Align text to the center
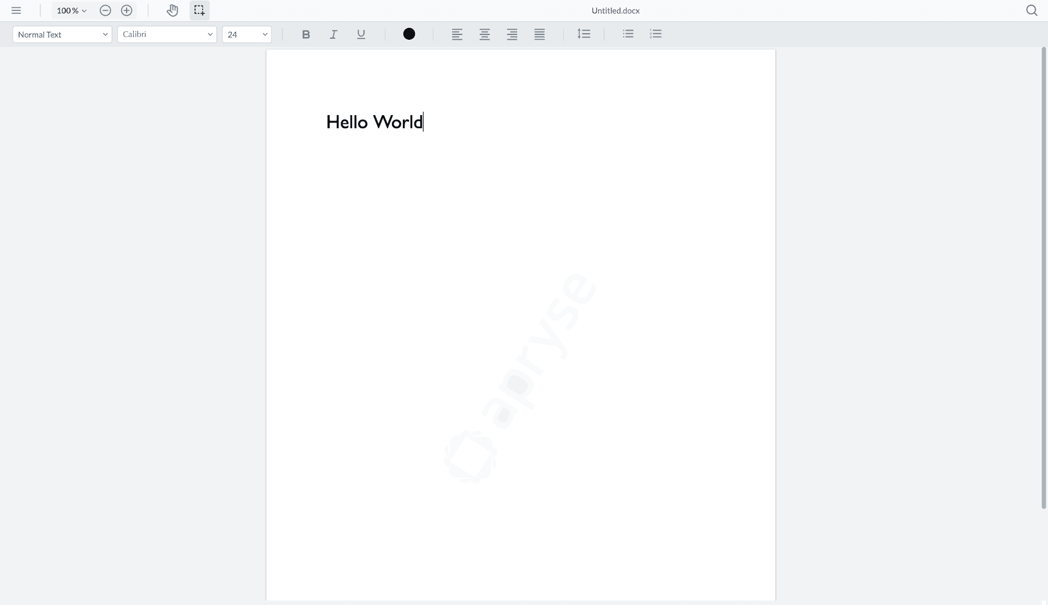 (484, 34)
